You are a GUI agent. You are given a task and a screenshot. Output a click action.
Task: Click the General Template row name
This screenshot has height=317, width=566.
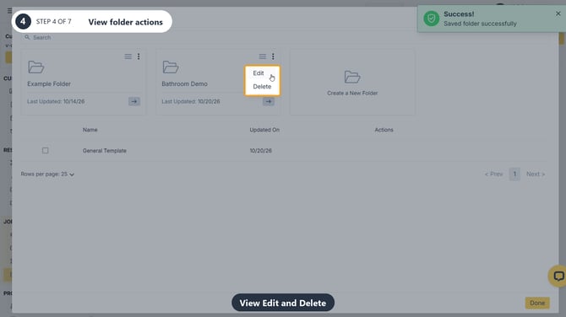pyautogui.click(x=105, y=151)
